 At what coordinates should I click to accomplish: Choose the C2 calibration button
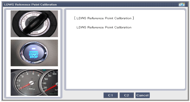[127, 95]
